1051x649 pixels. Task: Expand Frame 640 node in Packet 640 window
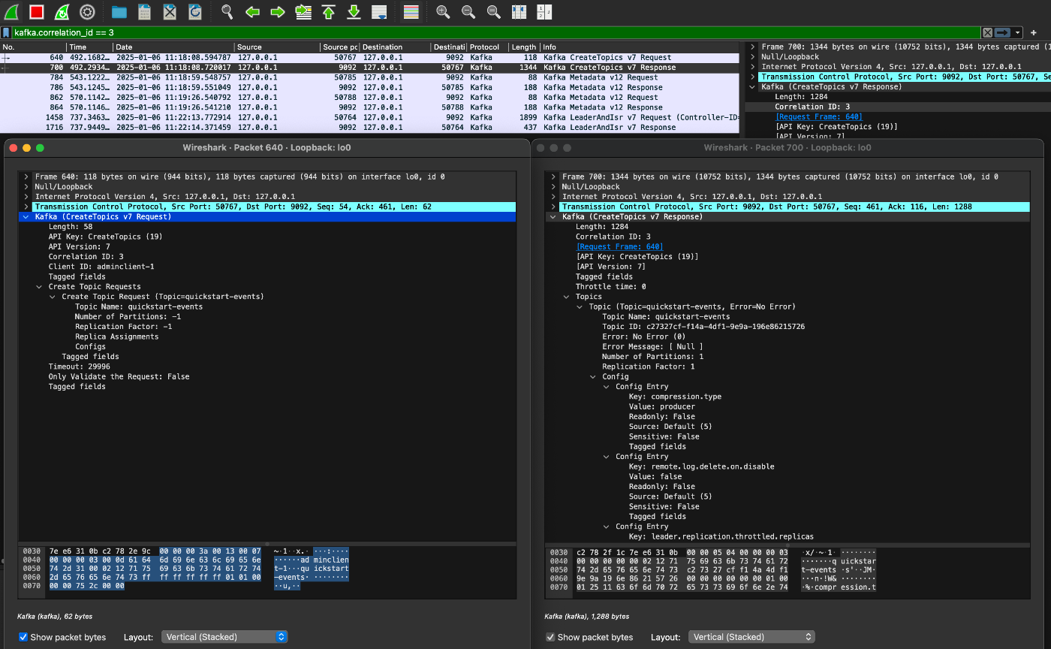[x=26, y=177]
